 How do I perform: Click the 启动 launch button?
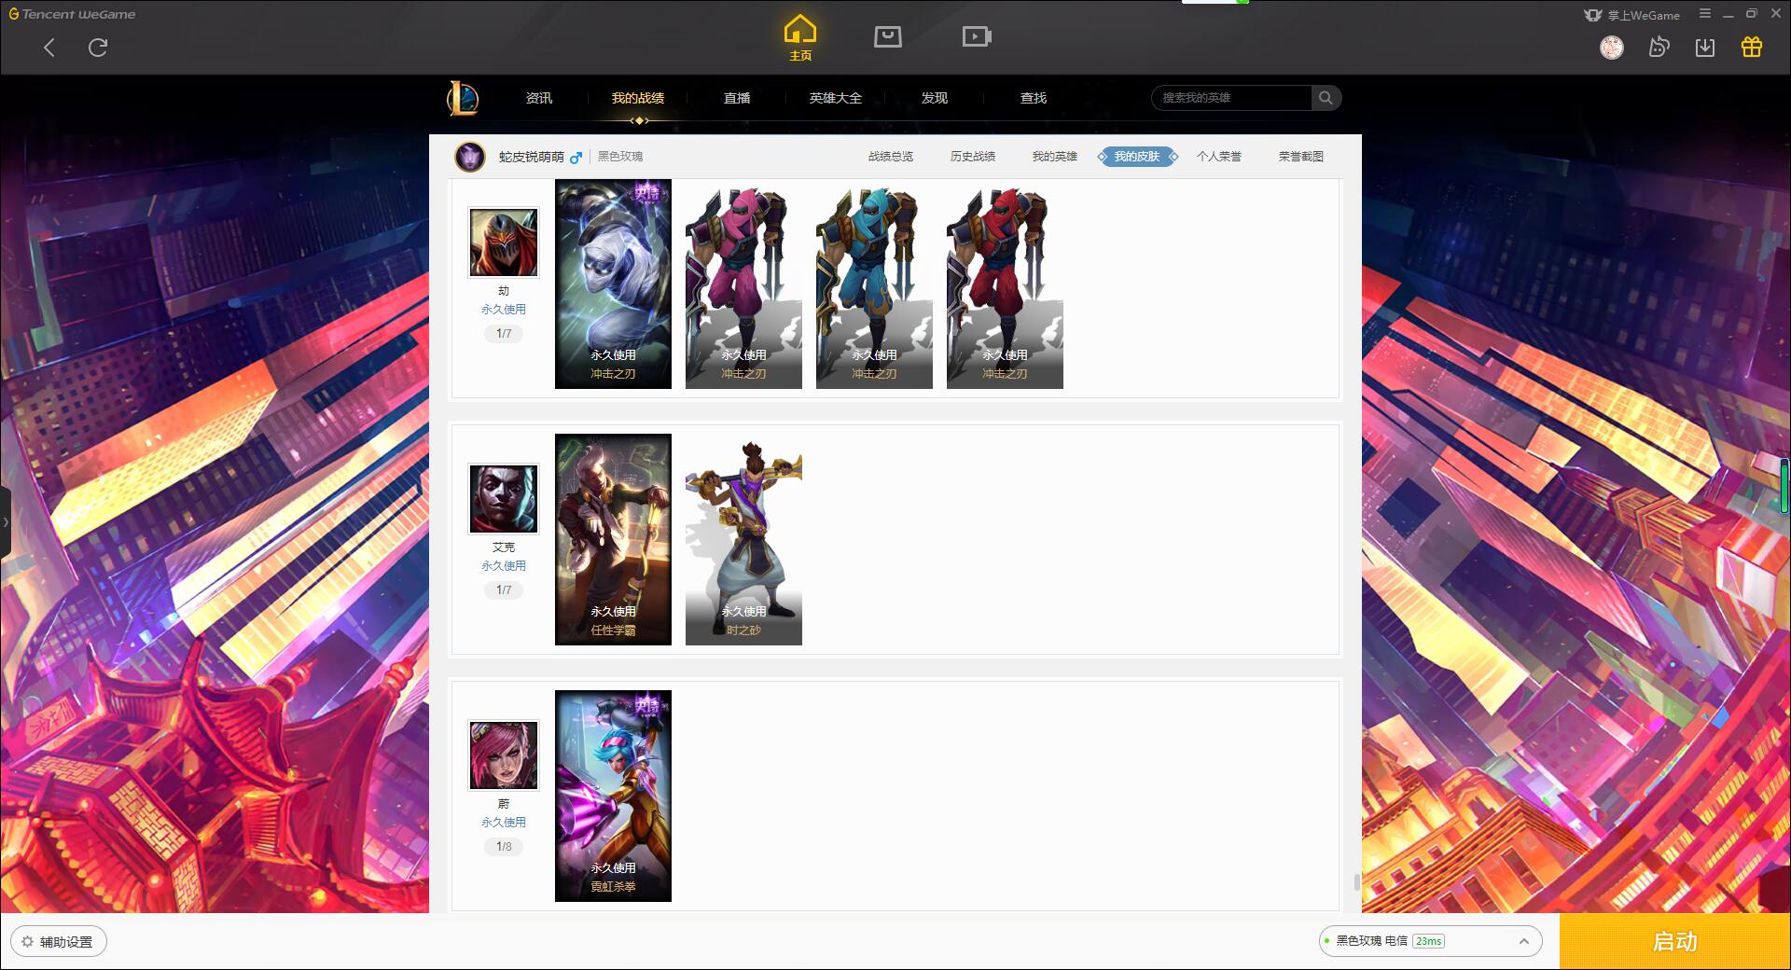[1674, 942]
